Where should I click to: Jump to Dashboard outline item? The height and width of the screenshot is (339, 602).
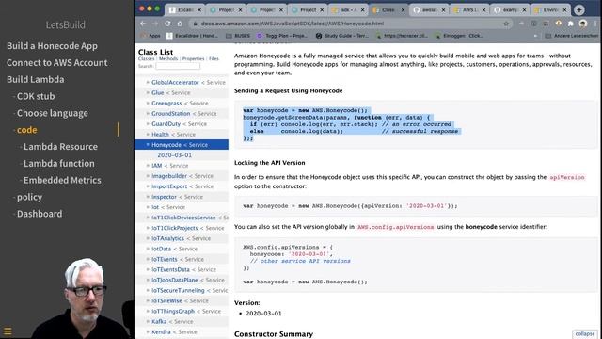click(x=40, y=214)
